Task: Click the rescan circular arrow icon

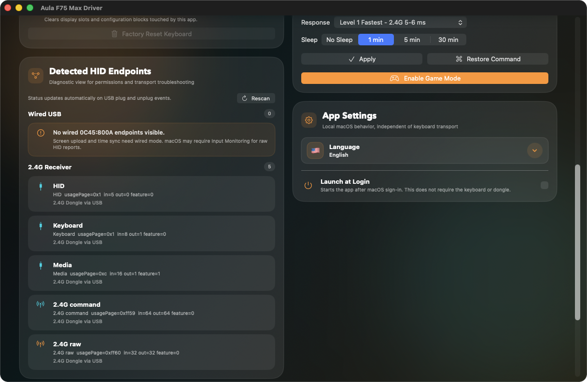Action: [244, 98]
